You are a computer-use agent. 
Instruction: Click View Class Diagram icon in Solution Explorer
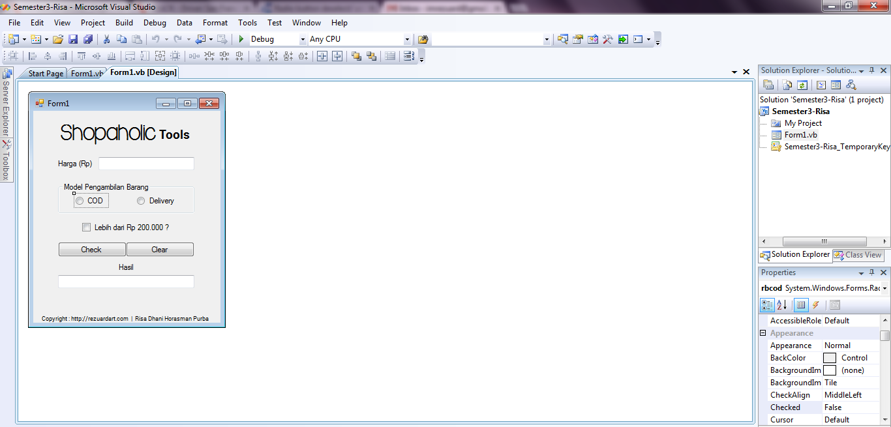[851, 85]
